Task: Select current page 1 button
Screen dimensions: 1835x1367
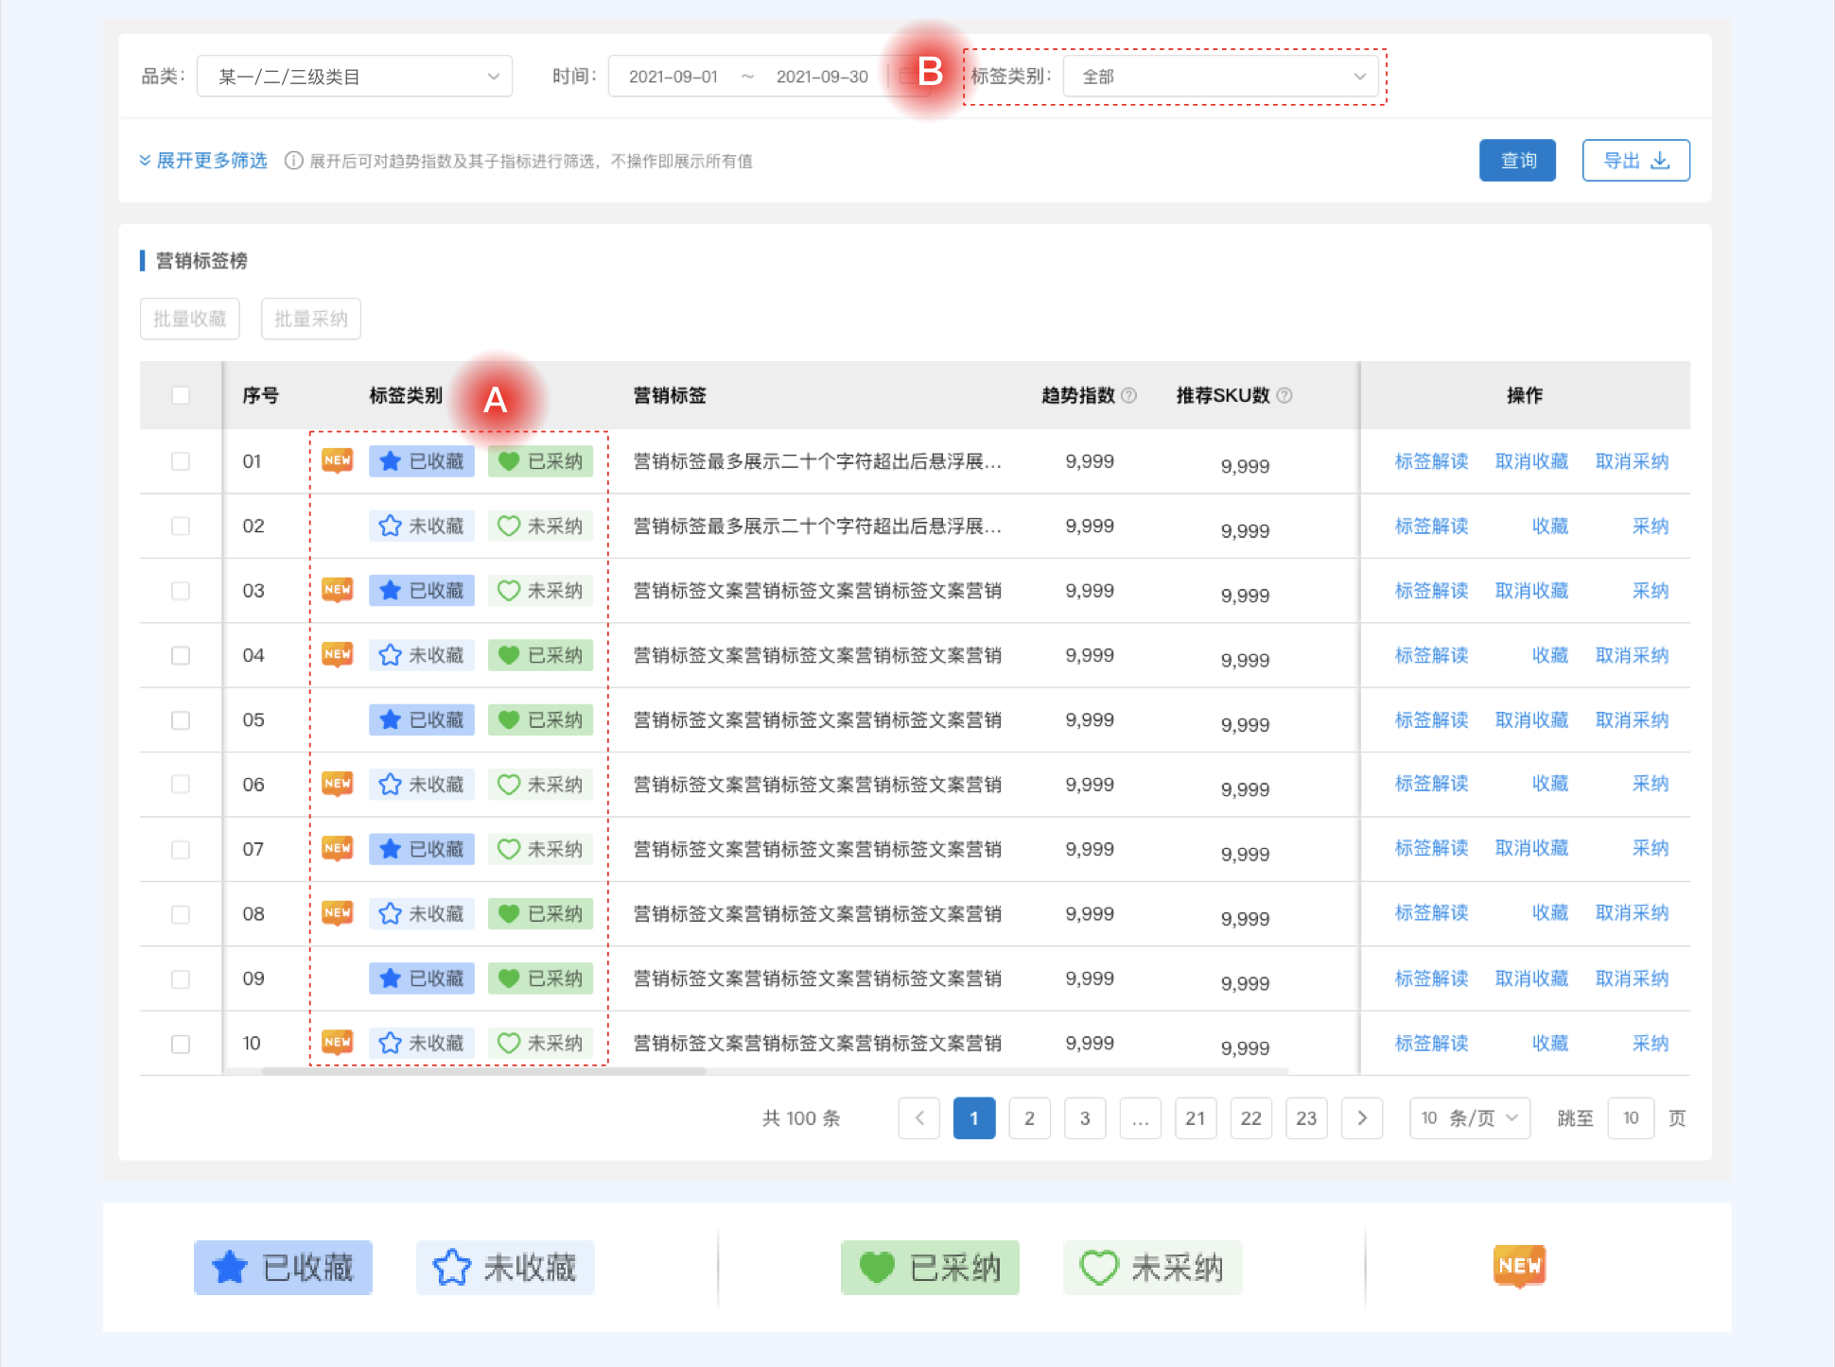Action: pos(974,1118)
